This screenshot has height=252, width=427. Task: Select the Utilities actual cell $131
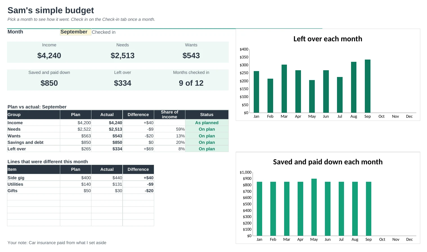point(107,184)
